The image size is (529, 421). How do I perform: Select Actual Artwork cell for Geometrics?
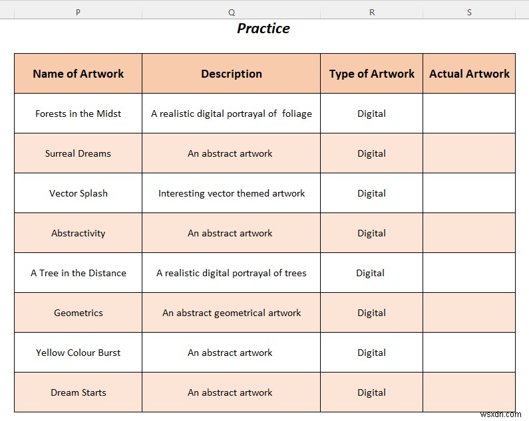click(x=469, y=313)
